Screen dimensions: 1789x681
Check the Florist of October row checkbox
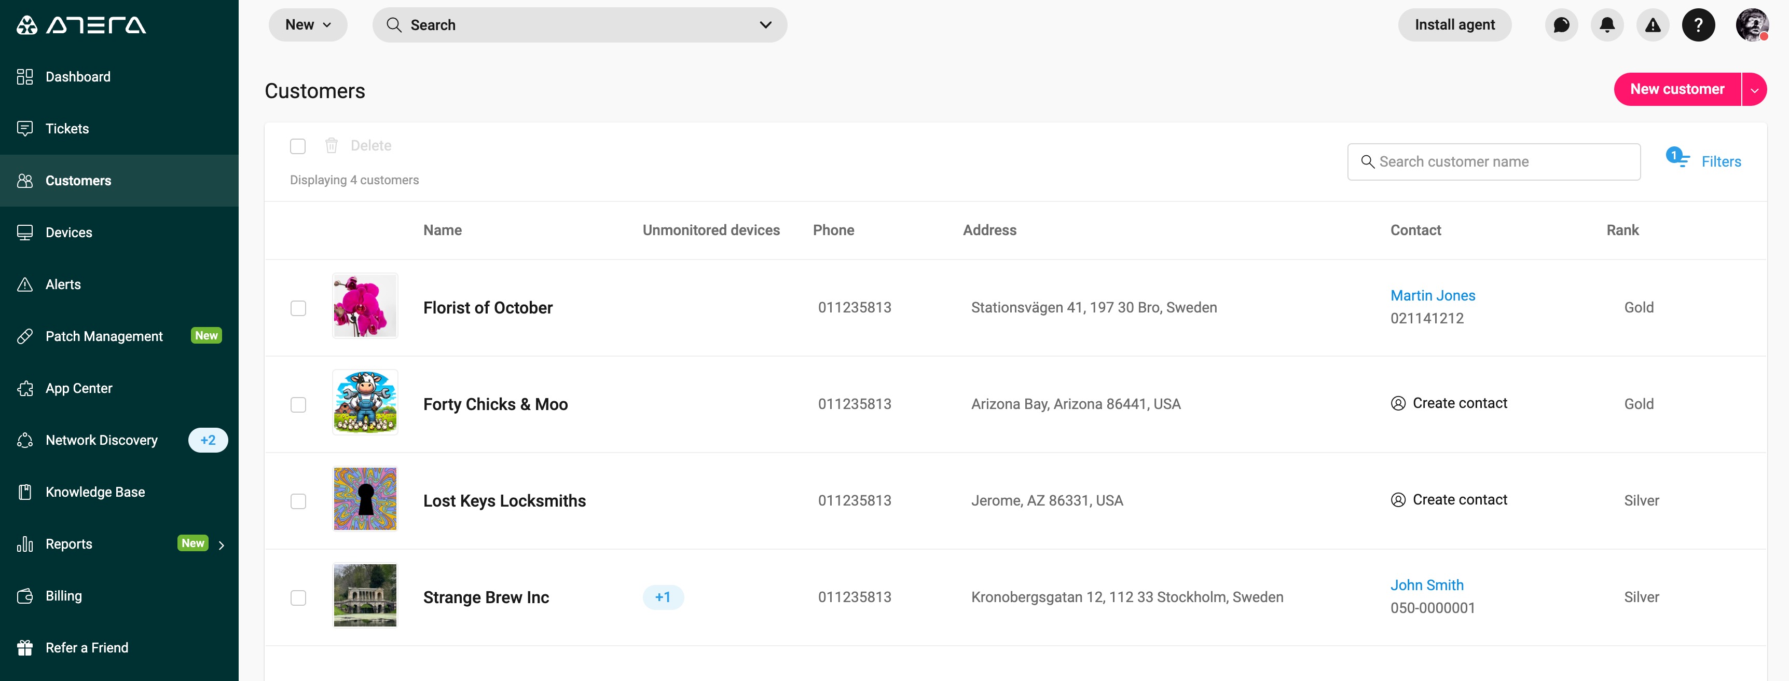pyautogui.click(x=298, y=308)
